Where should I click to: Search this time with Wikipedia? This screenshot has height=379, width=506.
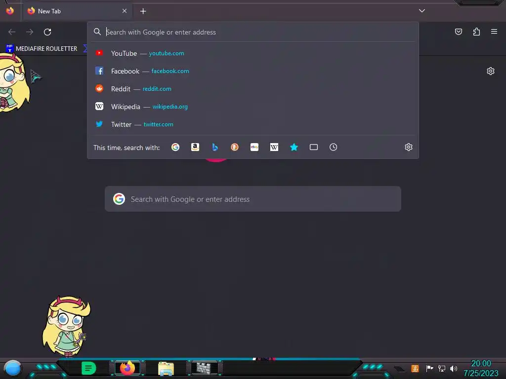tap(274, 147)
